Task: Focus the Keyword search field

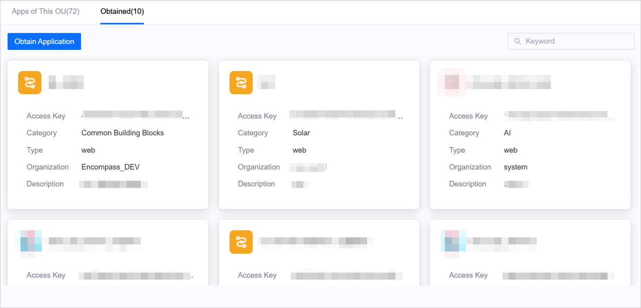Action: click(x=575, y=41)
